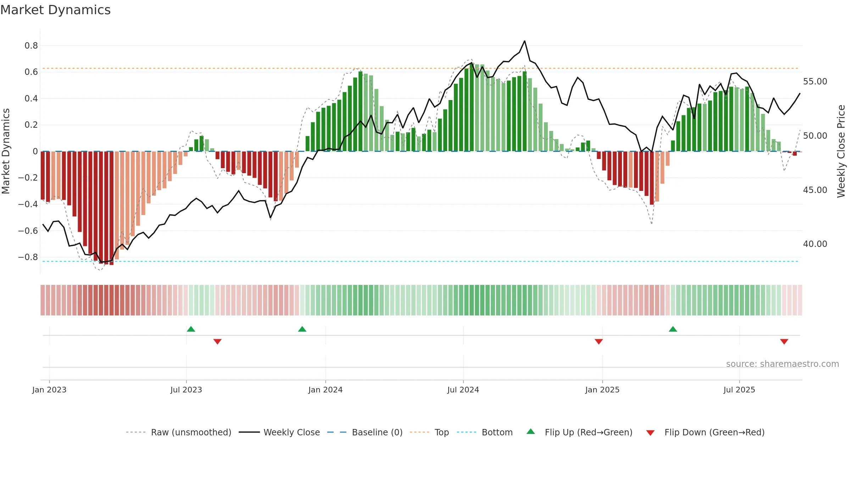This screenshot has width=851, height=479.
Task: Click the Market Dynamics chart title
Action: tap(55, 10)
